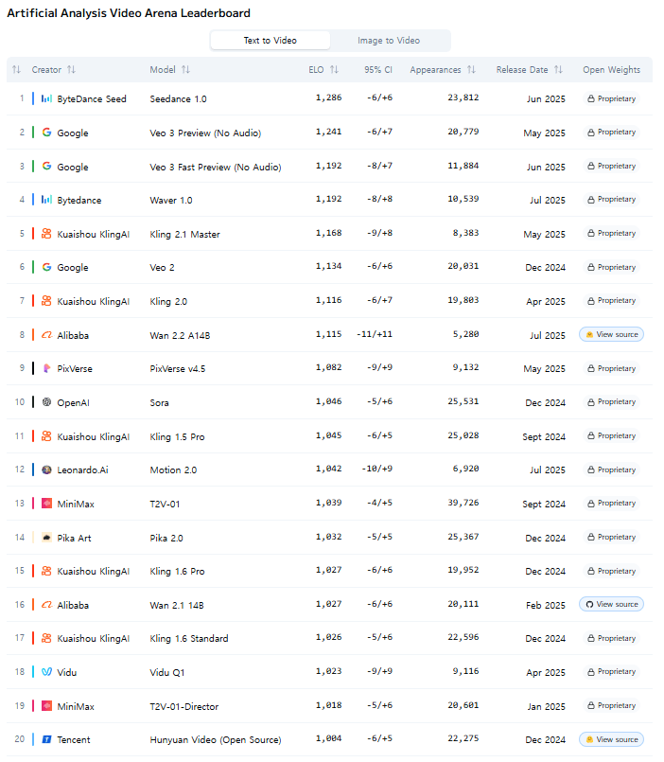Click the lock icon in Seedance 1.0 row

[591, 98]
